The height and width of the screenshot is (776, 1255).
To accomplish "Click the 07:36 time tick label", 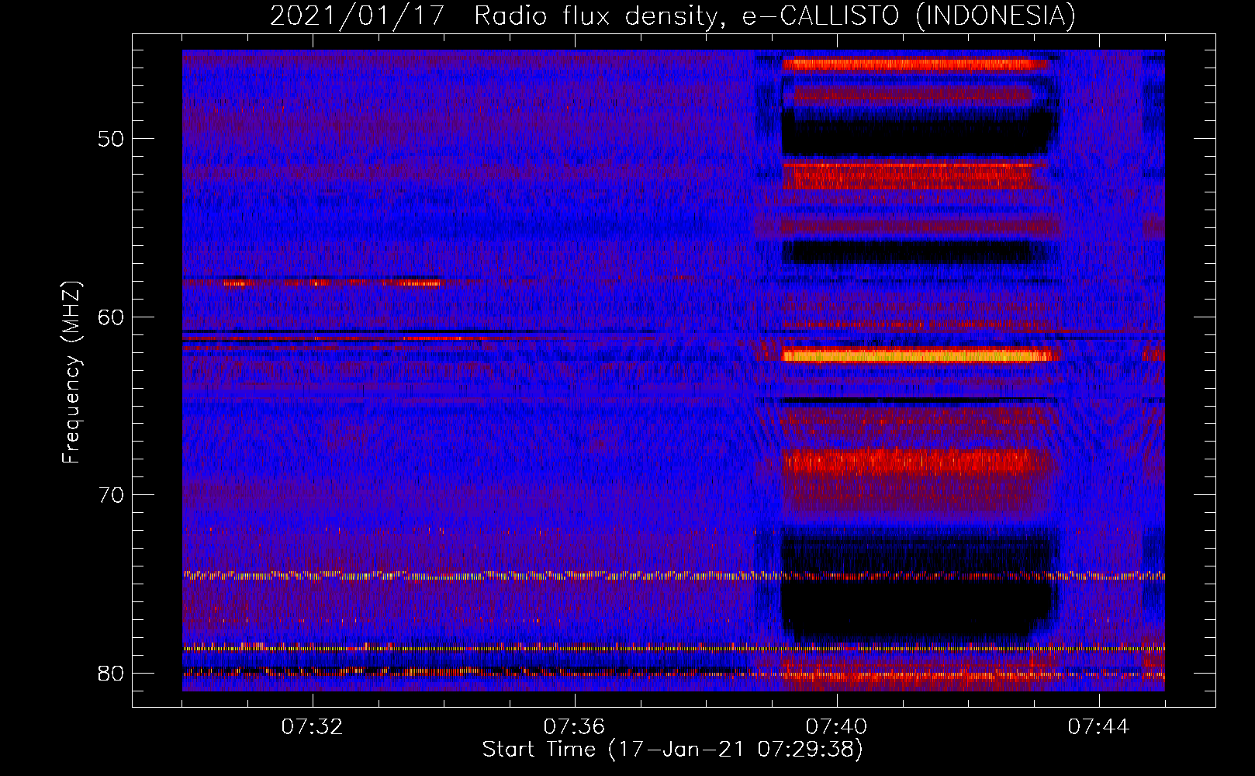I will [x=574, y=727].
